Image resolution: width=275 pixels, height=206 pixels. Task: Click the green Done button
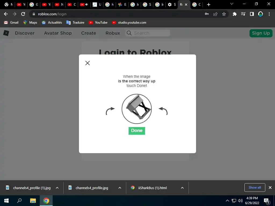point(137,131)
